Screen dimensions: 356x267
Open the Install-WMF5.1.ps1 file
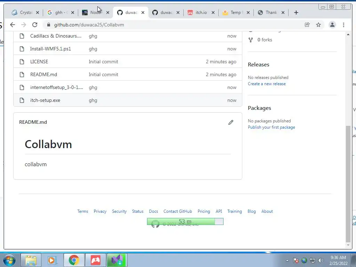pos(51,49)
